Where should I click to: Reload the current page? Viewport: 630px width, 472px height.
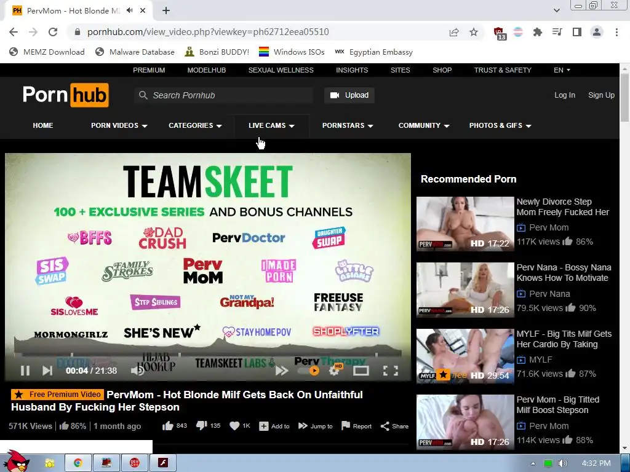point(53,32)
